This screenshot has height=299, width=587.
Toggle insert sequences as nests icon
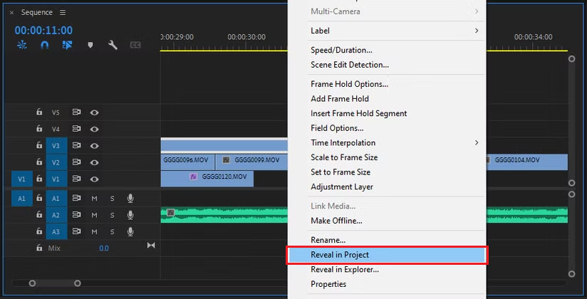(x=22, y=46)
